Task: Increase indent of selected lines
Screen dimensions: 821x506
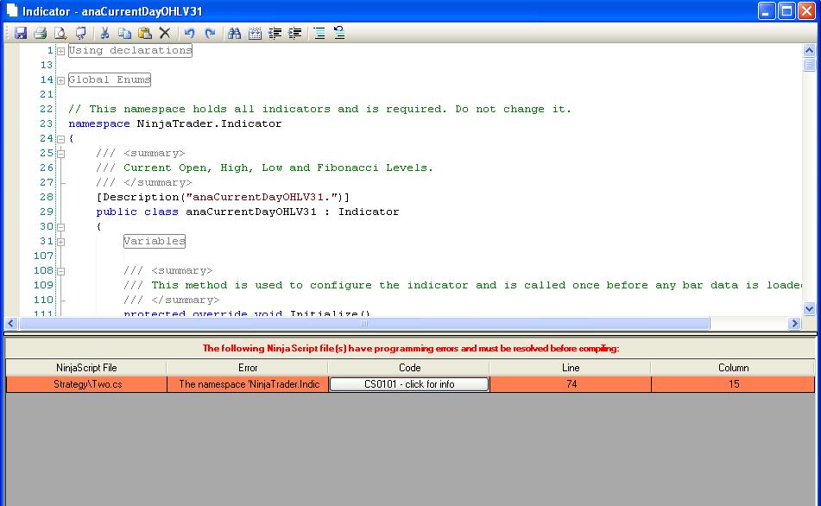Action: [x=294, y=33]
